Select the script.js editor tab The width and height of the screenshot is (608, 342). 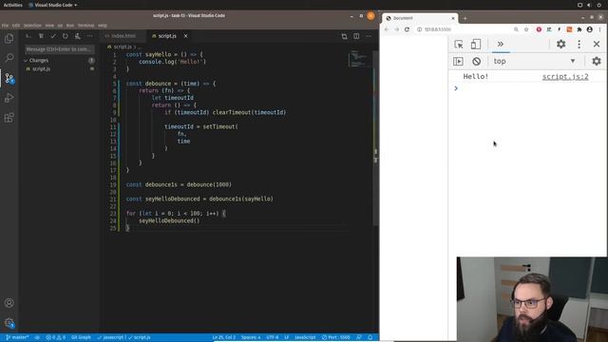tap(167, 36)
